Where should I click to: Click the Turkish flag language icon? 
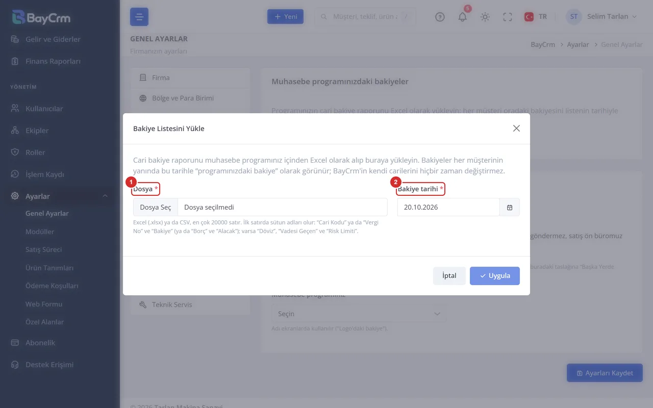(x=529, y=17)
